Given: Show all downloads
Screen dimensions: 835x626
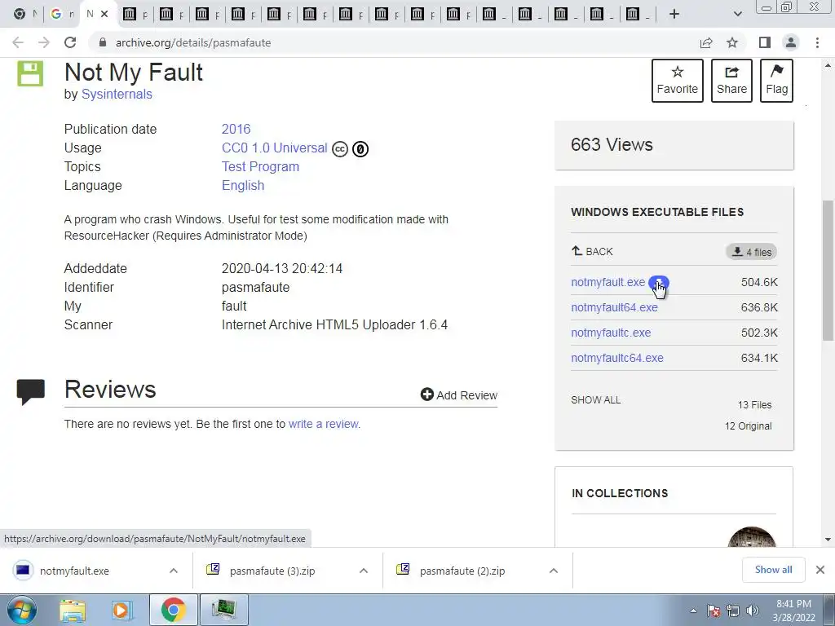Looking at the screenshot, I should pyautogui.click(x=773, y=570).
